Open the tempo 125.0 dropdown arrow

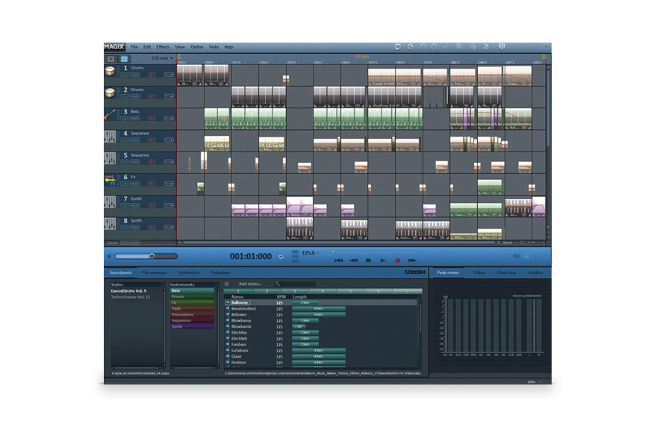point(319,254)
